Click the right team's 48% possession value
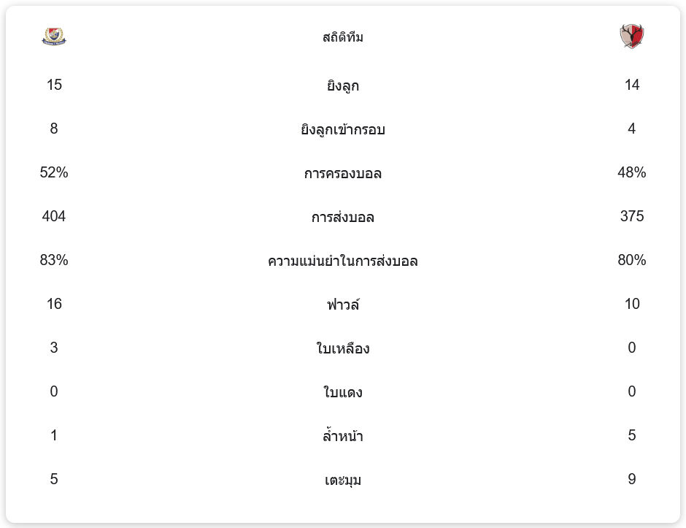686x528 pixels. click(631, 172)
